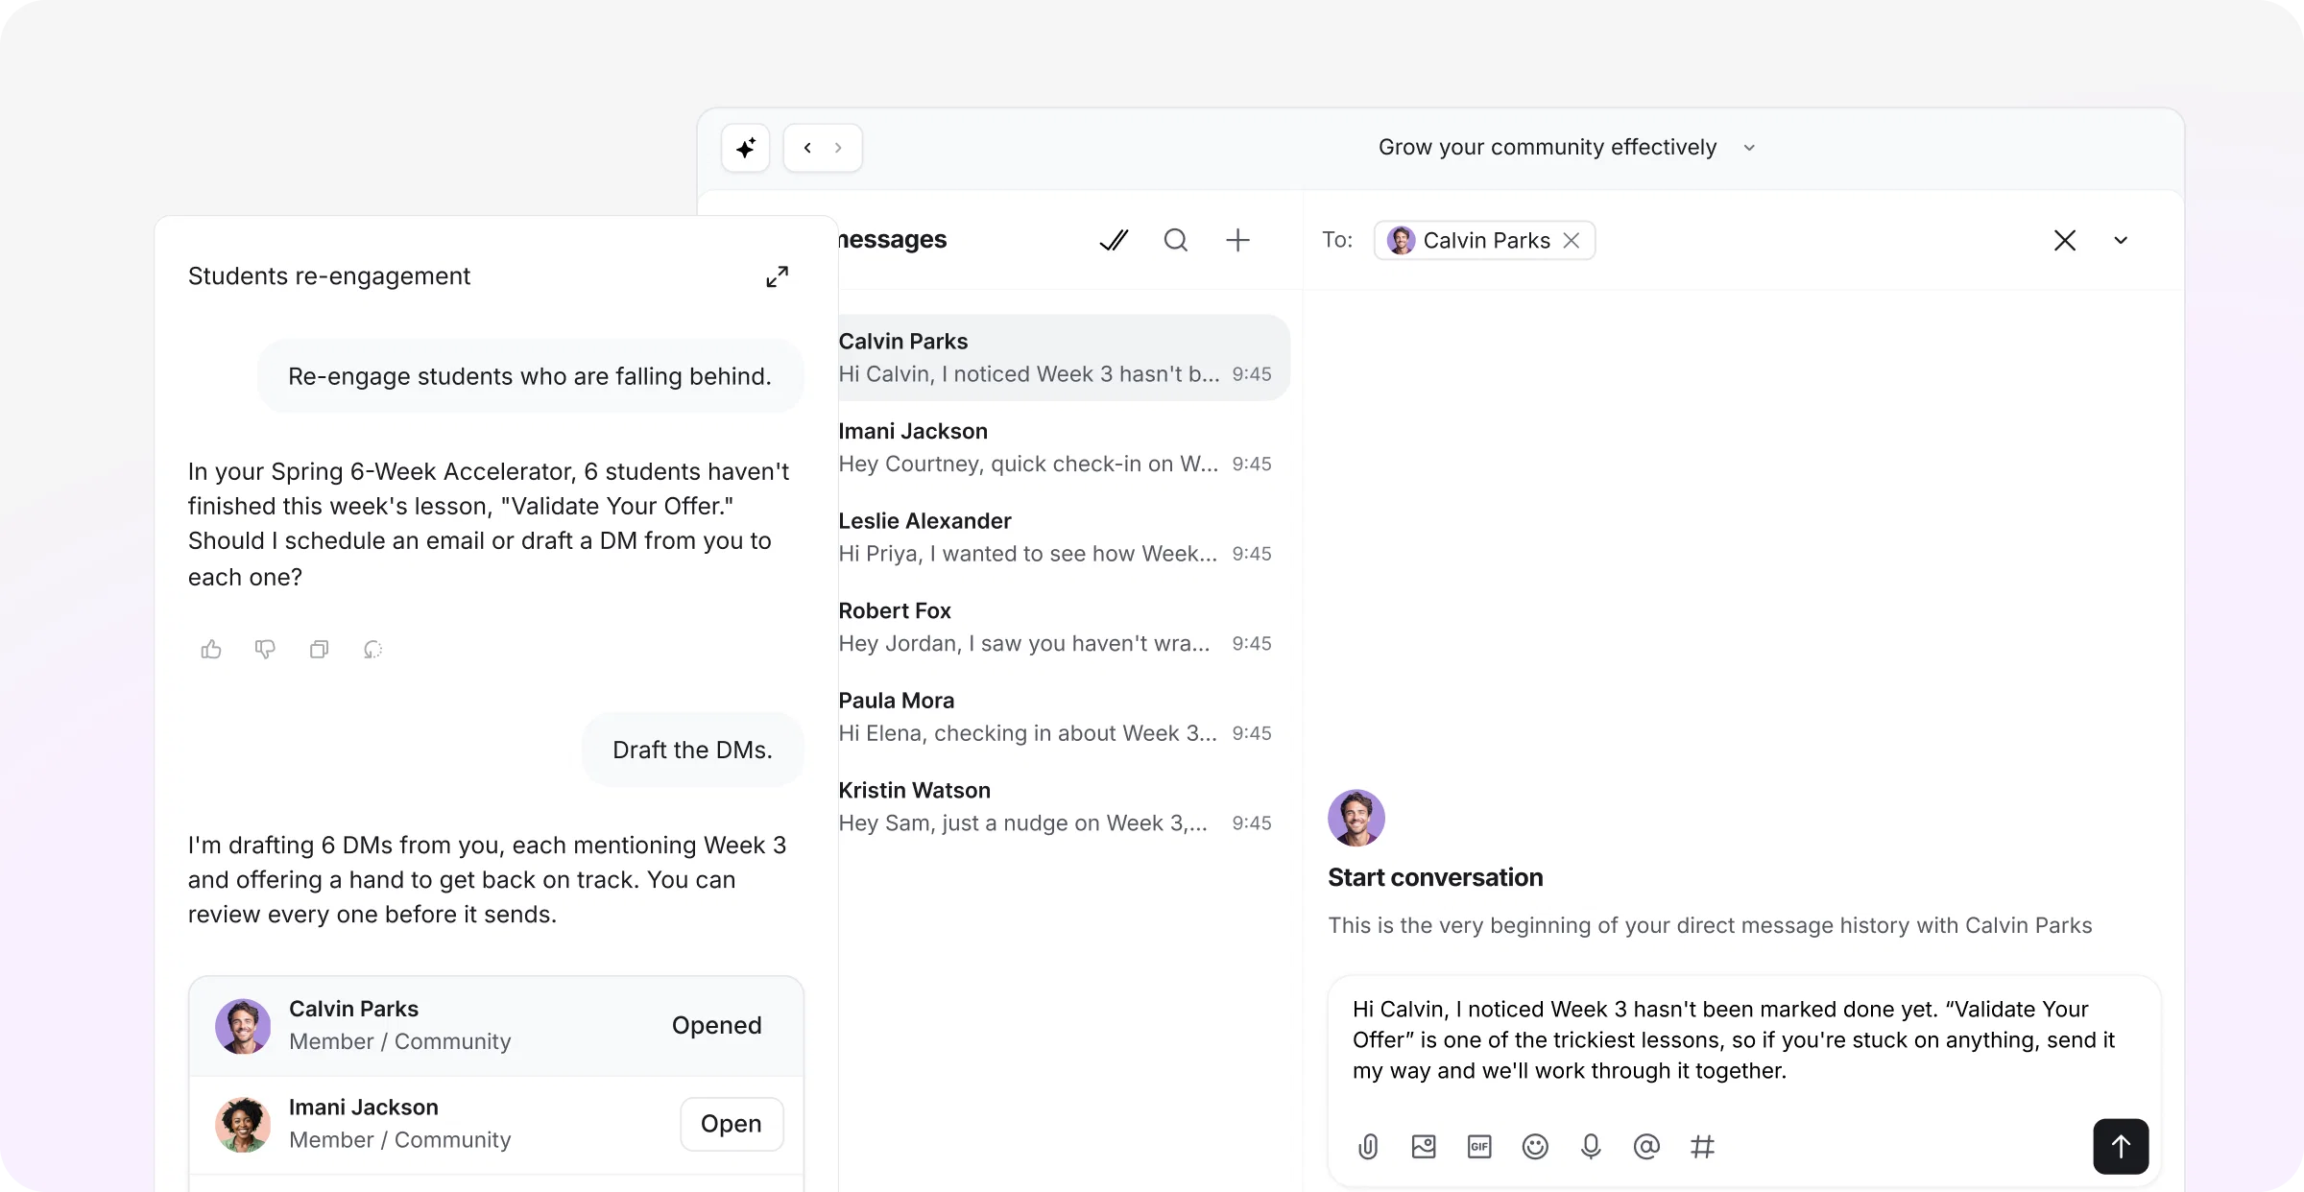The height and width of the screenshot is (1192, 2304).
Task: Send the message with the arrow button
Action: tap(2121, 1146)
